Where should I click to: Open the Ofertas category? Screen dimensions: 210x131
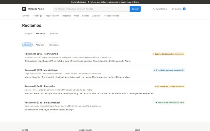click(26, 16)
